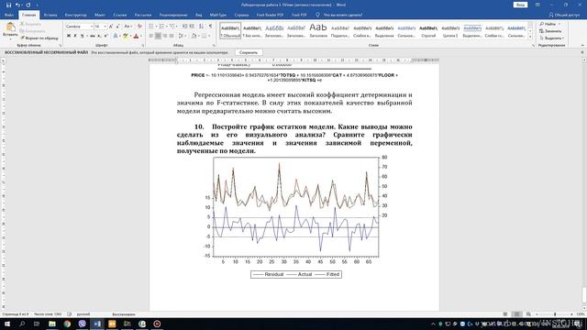
Task: Switch to the MathType ribbon tab
Action: (218, 15)
